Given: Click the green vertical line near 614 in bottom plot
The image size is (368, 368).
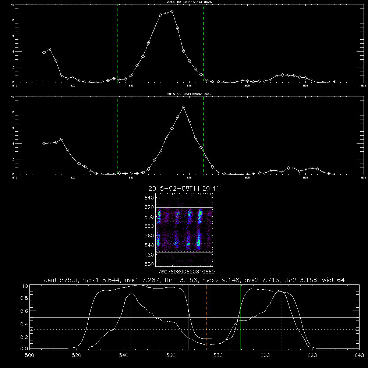Looking at the screenshot, I should click(x=298, y=317).
